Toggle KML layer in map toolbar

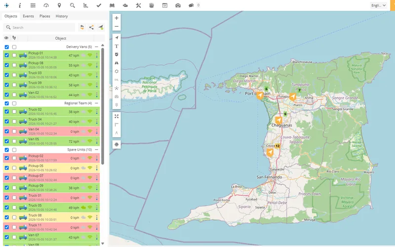[x=117, y=80]
